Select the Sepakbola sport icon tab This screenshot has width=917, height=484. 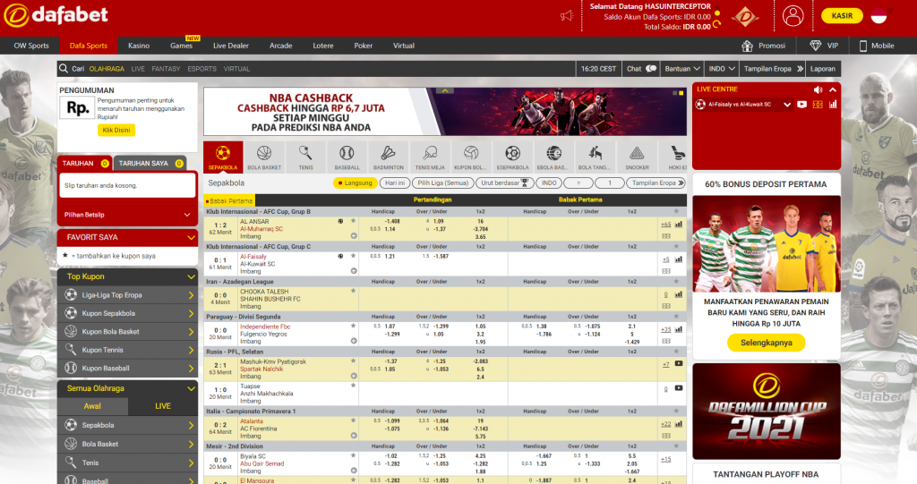click(x=223, y=157)
